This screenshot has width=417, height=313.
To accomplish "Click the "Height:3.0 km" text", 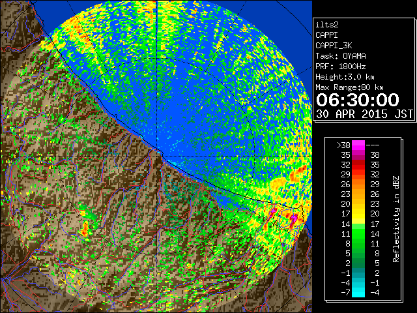I will click(x=345, y=77).
